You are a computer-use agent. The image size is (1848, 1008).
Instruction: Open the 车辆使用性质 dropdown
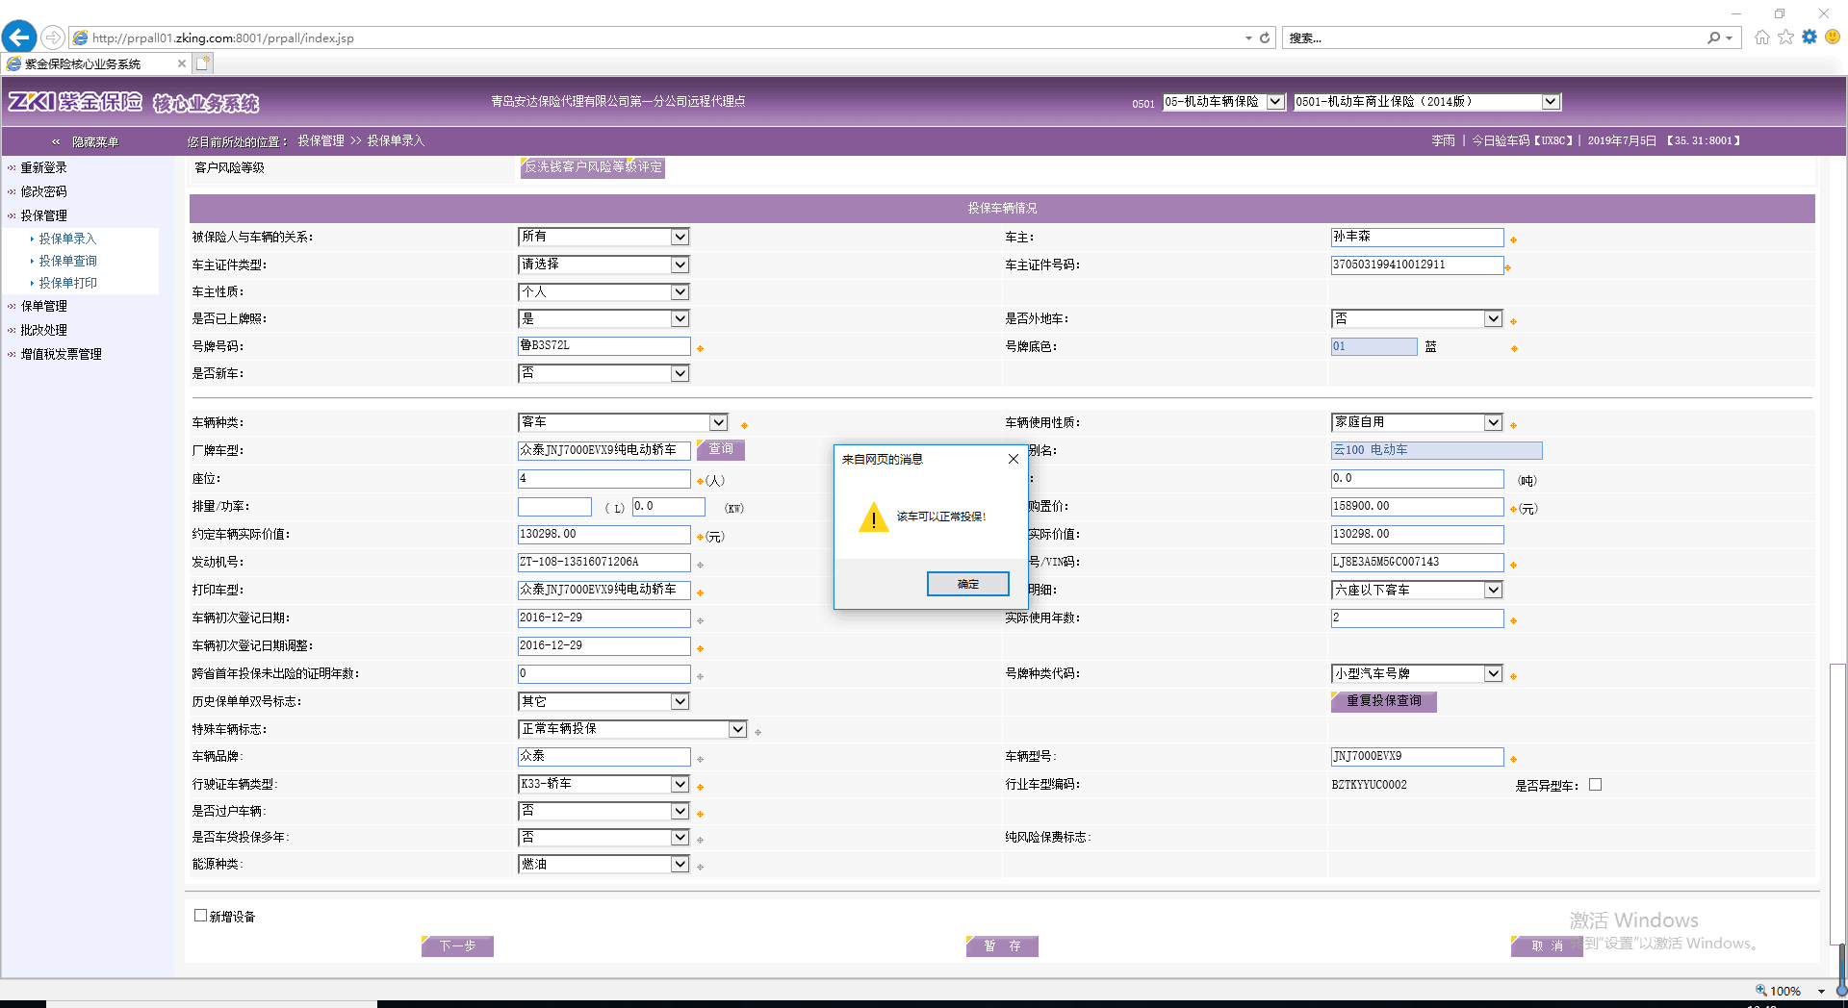[1417, 422]
